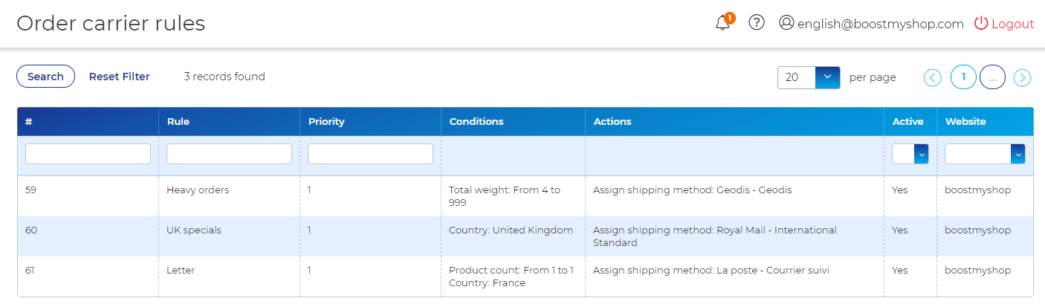The image size is (1045, 307).
Task: Expand the per page count dropdown
Action: [827, 77]
